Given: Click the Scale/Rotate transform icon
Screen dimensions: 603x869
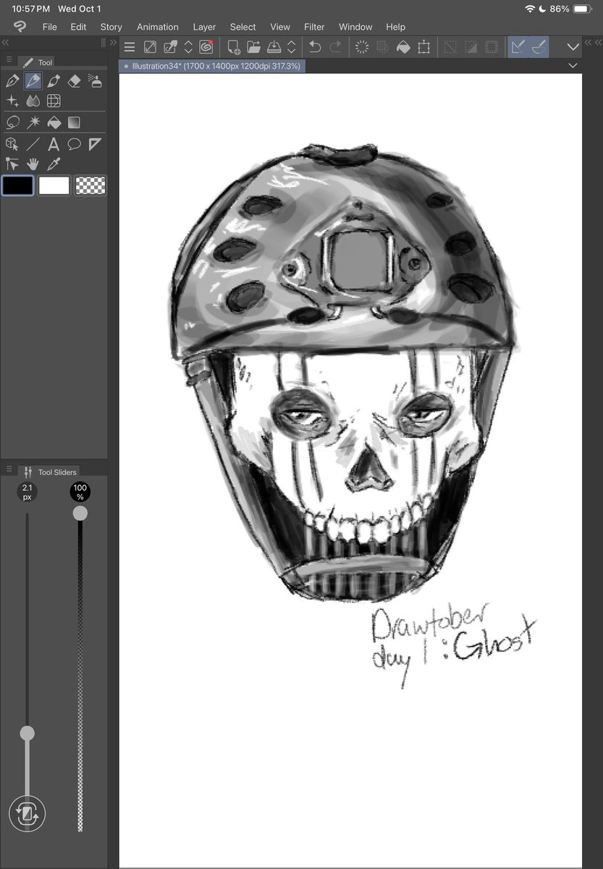Looking at the screenshot, I should [424, 48].
